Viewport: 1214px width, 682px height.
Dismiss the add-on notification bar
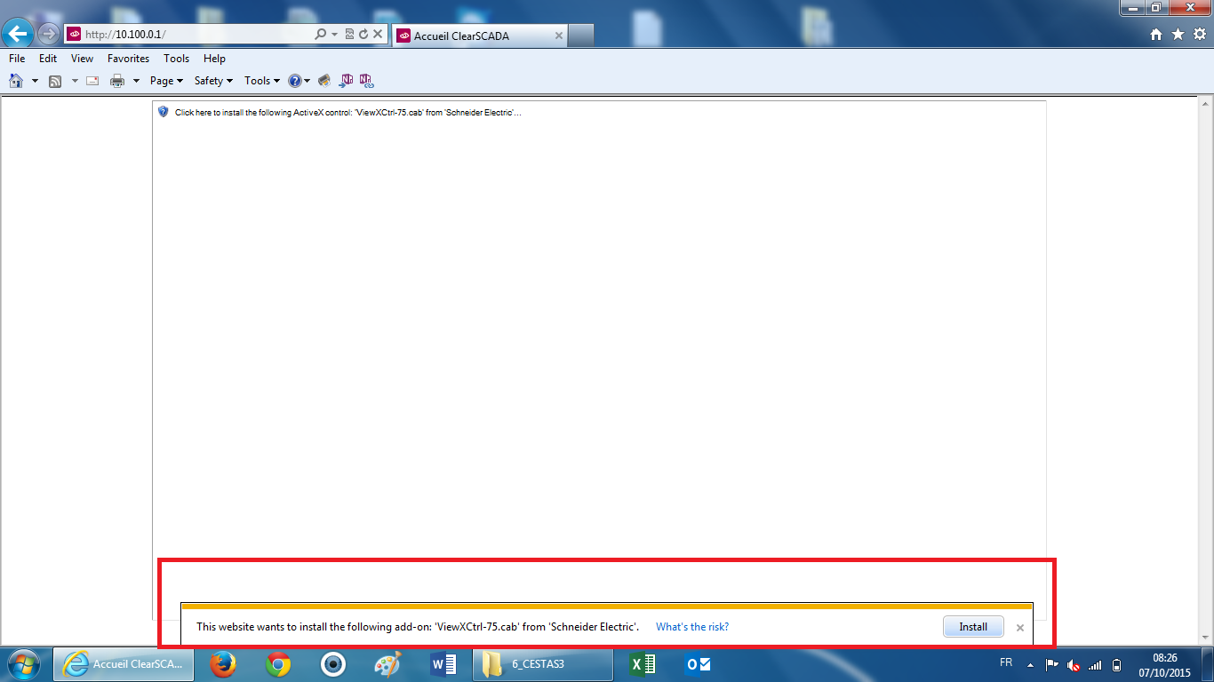click(1020, 628)
